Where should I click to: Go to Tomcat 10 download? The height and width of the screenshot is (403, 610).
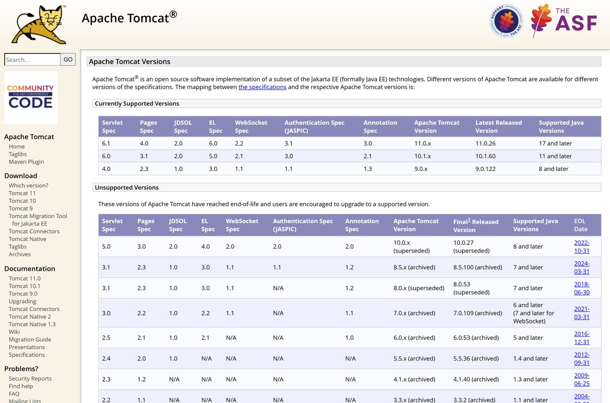pos(22,201)
